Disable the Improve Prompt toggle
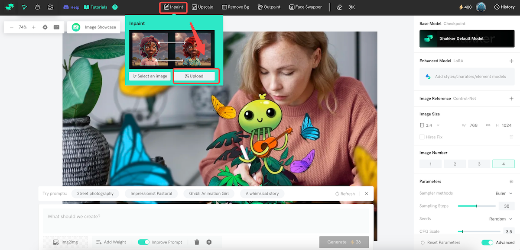520x250 pixels. (x=143, y=242)
